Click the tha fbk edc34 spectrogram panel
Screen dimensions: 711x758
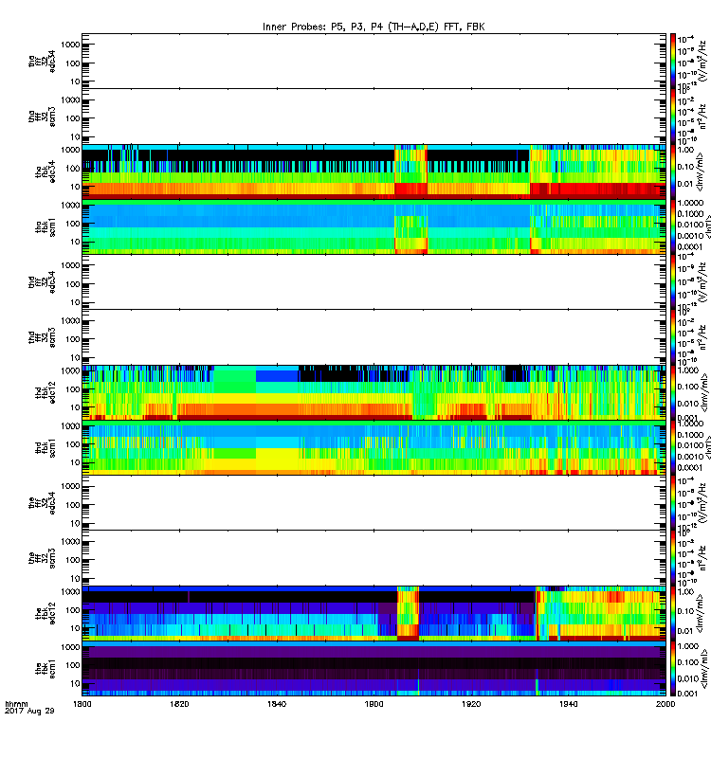(374, 171)
